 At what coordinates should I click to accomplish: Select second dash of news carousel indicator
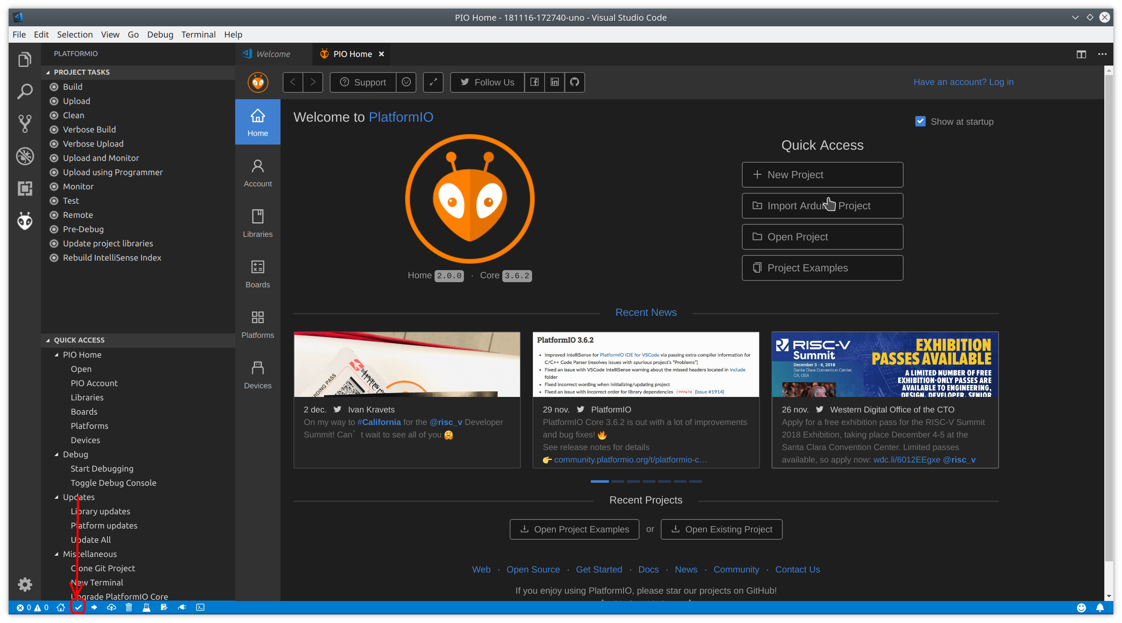click(x=617, y=481)
